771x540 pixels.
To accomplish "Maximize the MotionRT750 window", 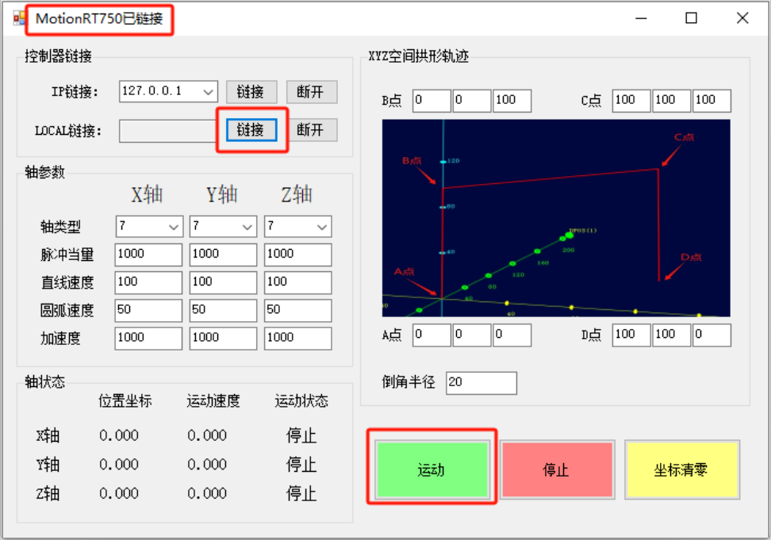I will [692, 19].
